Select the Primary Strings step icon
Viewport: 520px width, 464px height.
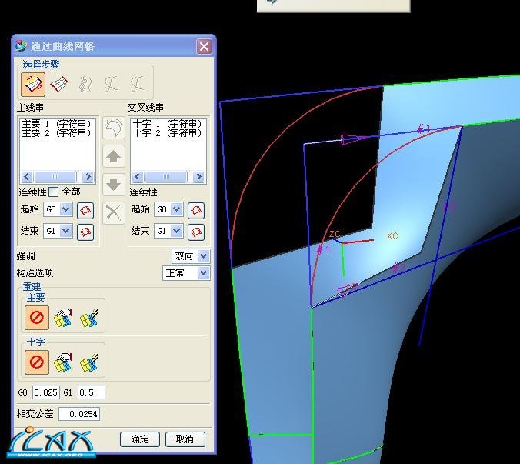[33, 83]
